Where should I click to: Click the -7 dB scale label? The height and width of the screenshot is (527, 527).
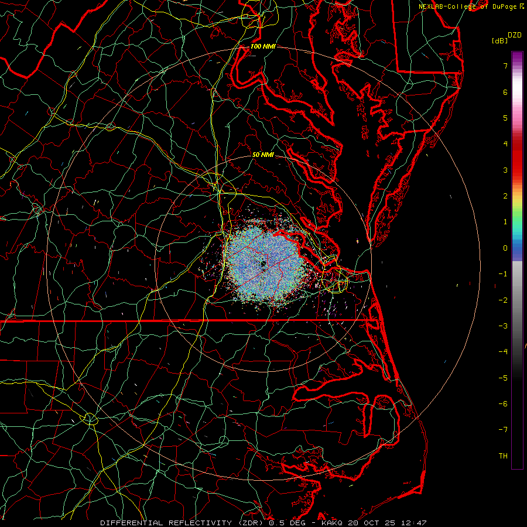(503, 430)
